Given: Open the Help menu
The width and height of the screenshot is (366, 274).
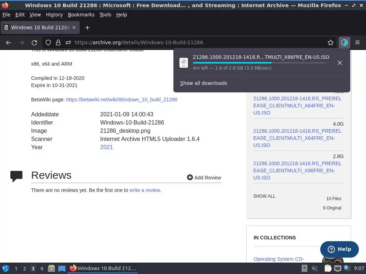Looking at the screenshot, I should pos(122,15).
